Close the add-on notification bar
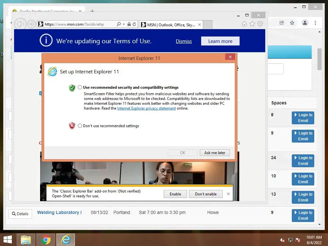Image resolution: width=328 pixels, height=246 pixels. click(228, 194)
